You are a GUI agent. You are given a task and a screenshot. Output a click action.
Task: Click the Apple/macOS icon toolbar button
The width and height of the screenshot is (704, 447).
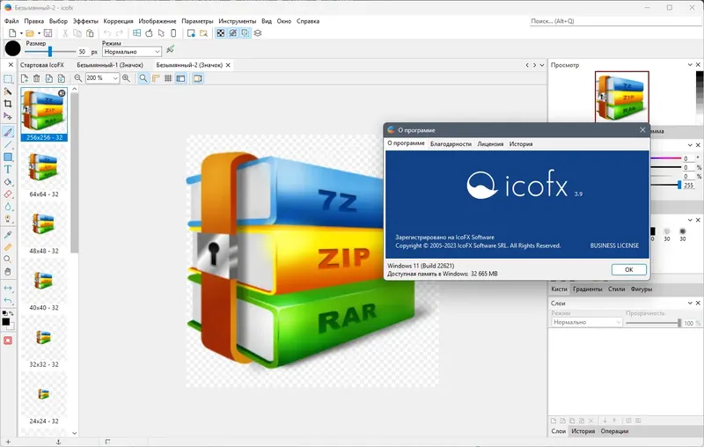pyautogui.click(x=149, y=33)
